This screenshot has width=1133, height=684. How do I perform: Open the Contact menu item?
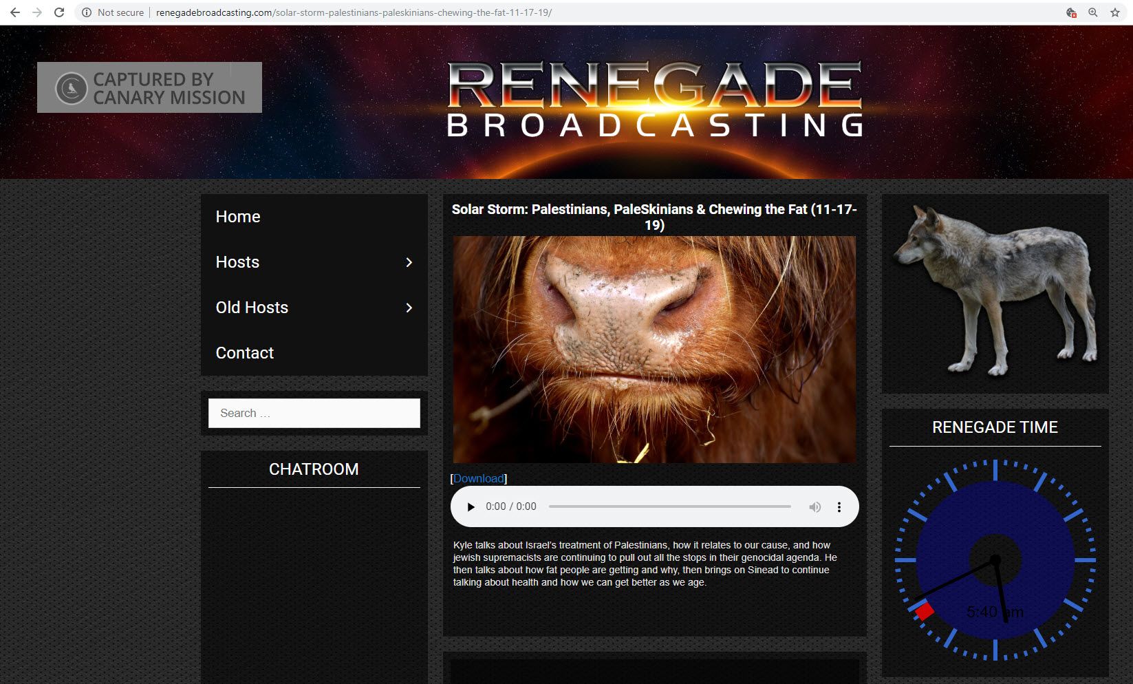[245, 353]
